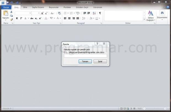Click the shading paint bucket icon

pyautogui.click(x=91, y=18)
